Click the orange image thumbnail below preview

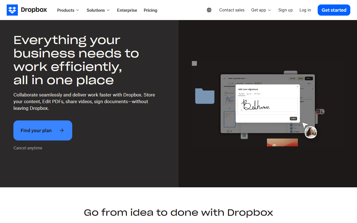pyautogui.click(x=282, y=142)
